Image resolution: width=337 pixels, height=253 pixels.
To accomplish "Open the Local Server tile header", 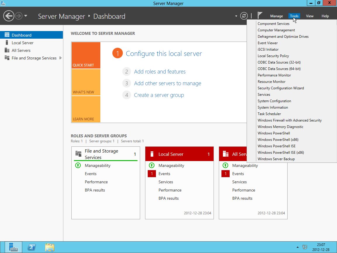I will 179,154.
